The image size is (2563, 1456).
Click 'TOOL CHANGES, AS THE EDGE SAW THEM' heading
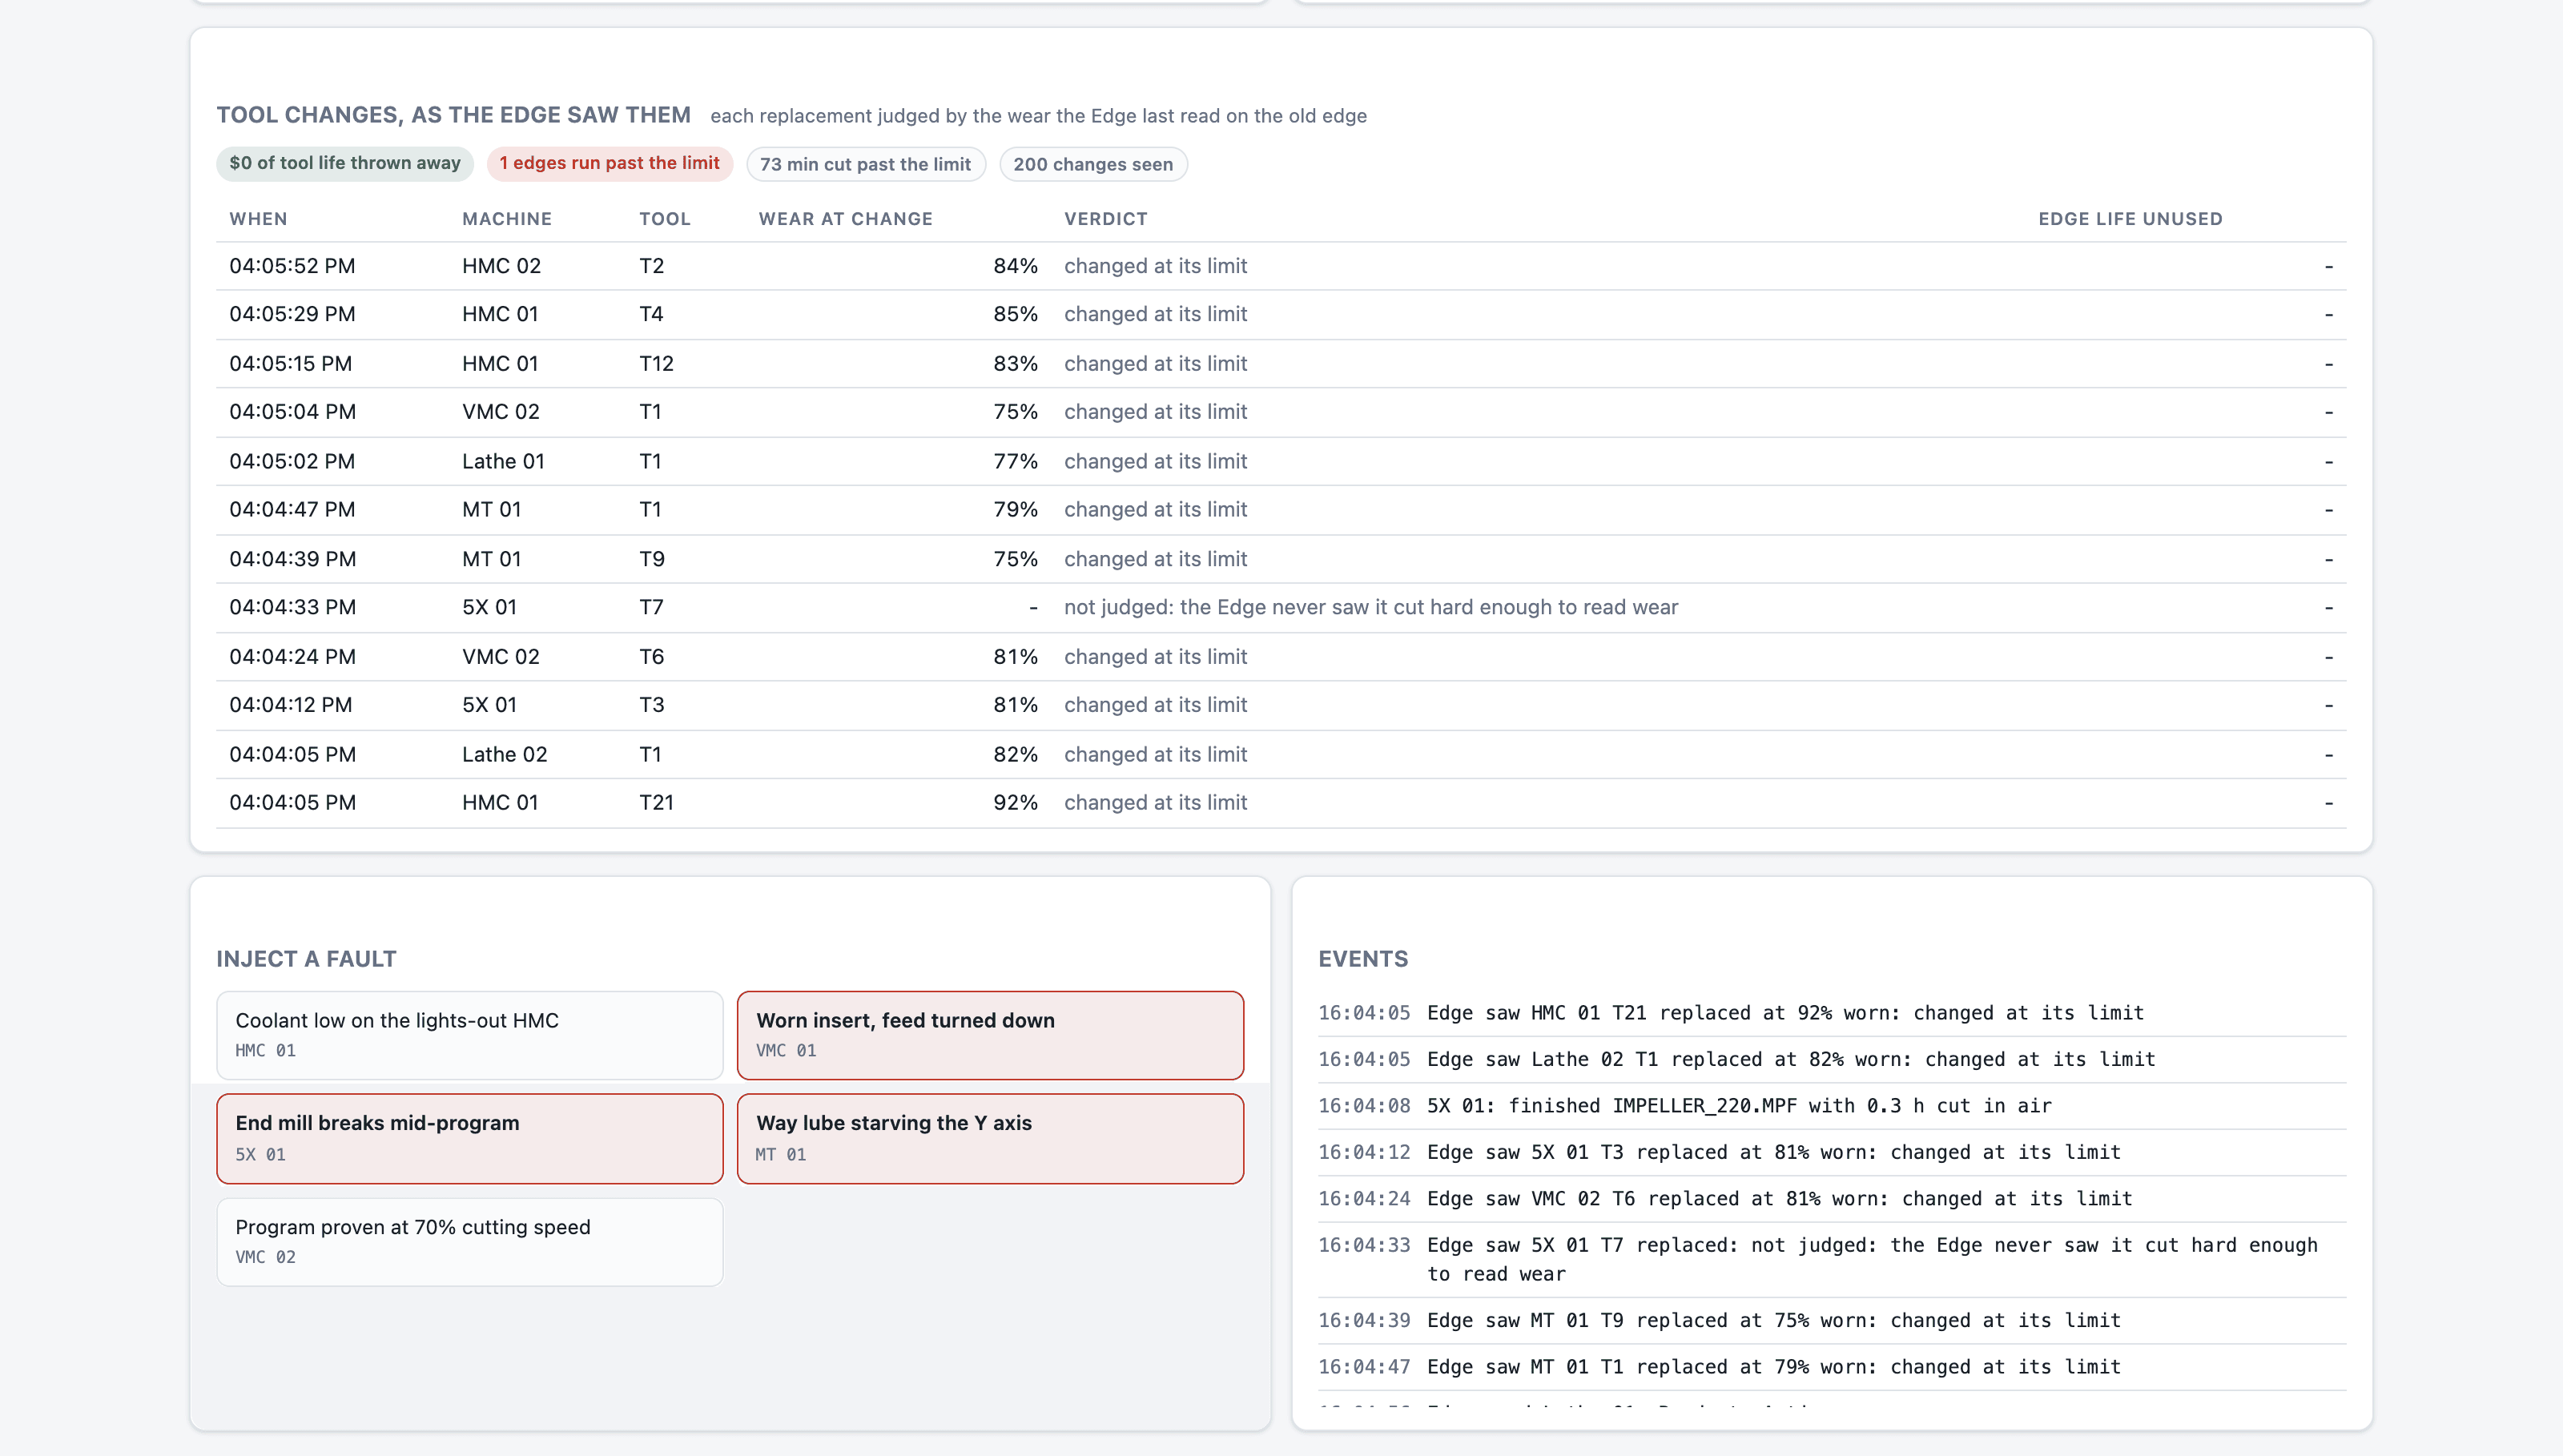click(x=453, y=115)
